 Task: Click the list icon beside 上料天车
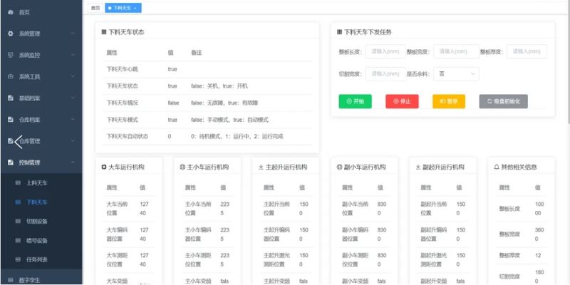pos(19,183)
